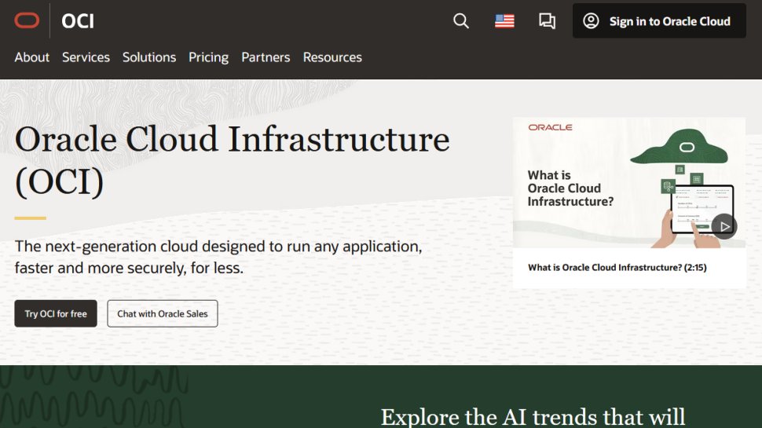Click the Oracle Cloud Infrastructure (OCI) heading
The height and width of the screenshot is (428, 762).
coord(233,160)
